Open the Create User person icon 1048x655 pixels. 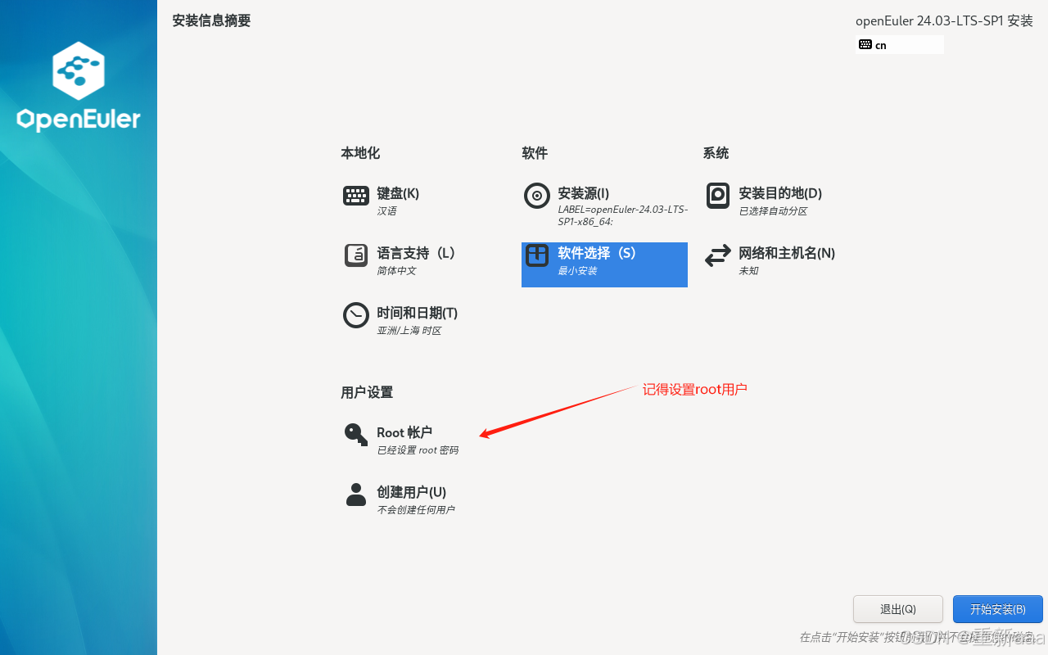[x=355, y=495]
